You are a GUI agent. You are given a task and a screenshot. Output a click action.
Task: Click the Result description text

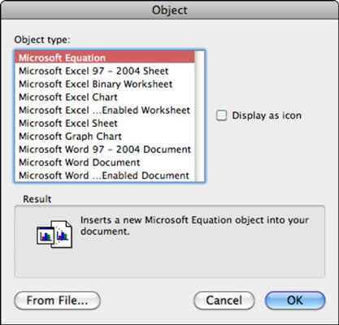(x=194, y=226)
